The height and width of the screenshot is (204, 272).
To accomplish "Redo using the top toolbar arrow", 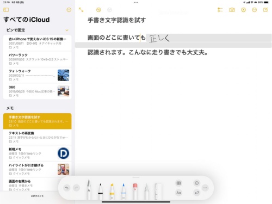I will 109,10.
